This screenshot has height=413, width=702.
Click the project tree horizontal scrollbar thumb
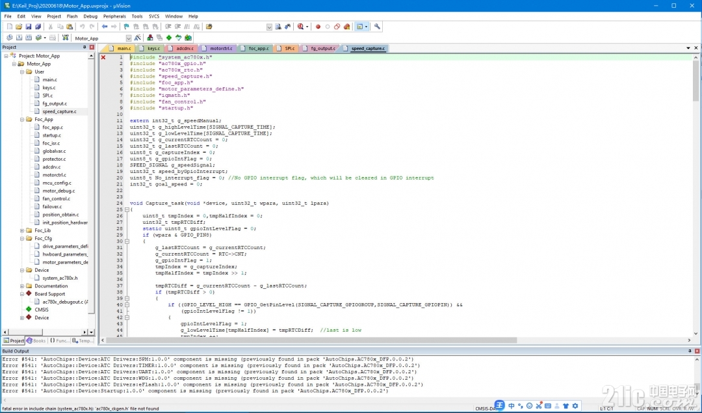24,332
